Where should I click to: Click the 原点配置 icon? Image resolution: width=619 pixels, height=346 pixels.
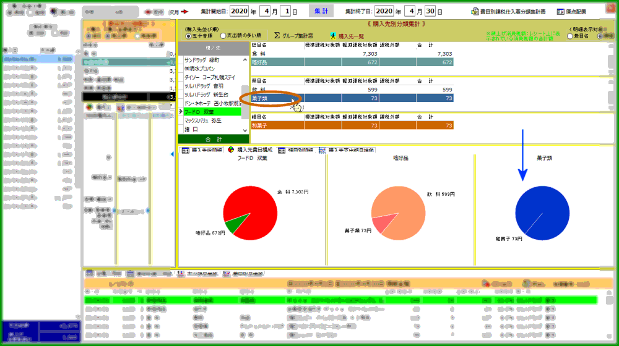(561, 12)
